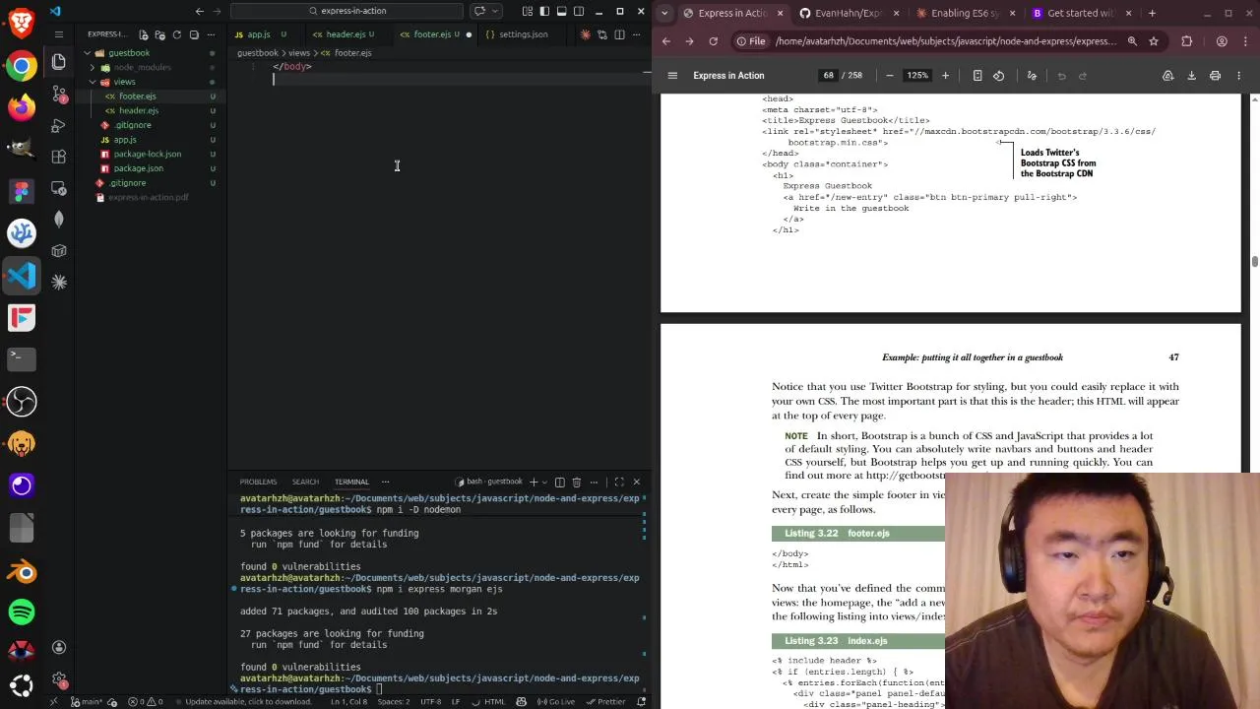Screen dimensions: 1260x709
Task: Print the PDF document
Action: click(1215, 76)
